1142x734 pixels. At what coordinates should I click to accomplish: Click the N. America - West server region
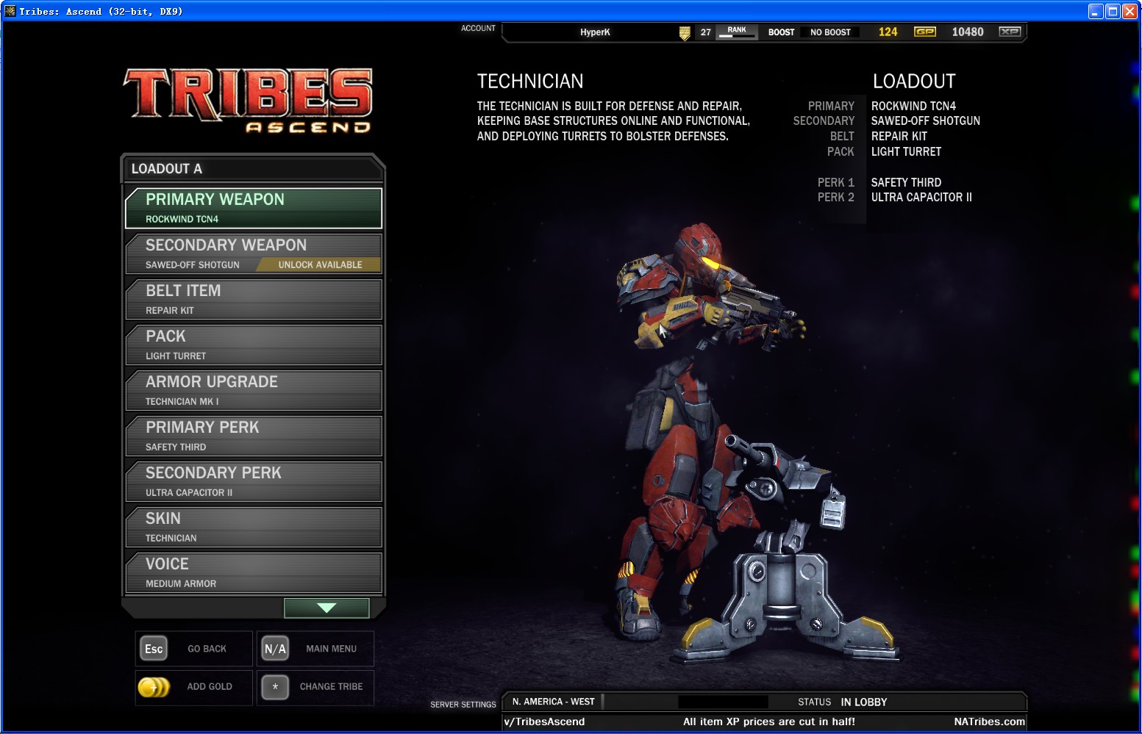point(554,702)
